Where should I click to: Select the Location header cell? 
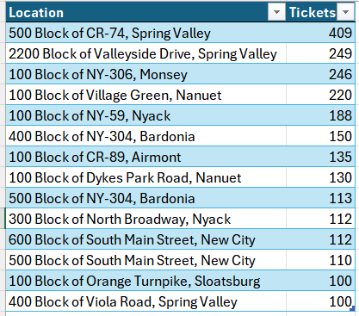[x=145, y=12]
